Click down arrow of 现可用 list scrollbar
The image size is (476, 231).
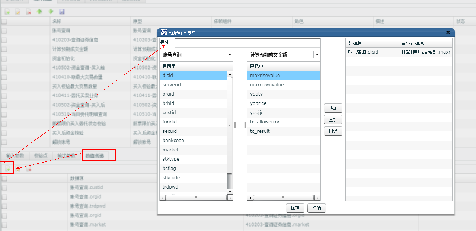[x=230, y=192]
